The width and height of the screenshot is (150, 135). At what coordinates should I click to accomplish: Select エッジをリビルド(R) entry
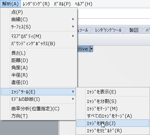(113, 130)
